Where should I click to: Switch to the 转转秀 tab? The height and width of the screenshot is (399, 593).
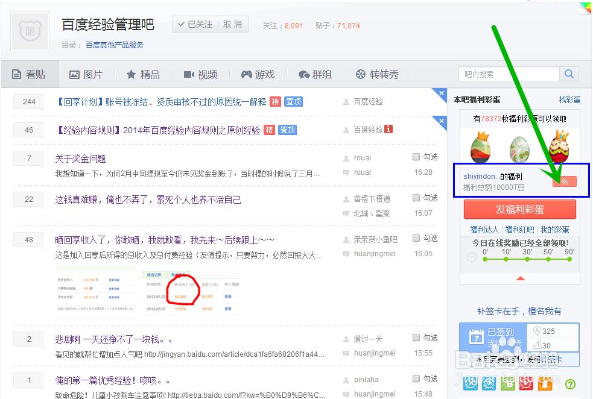[377, 74]
